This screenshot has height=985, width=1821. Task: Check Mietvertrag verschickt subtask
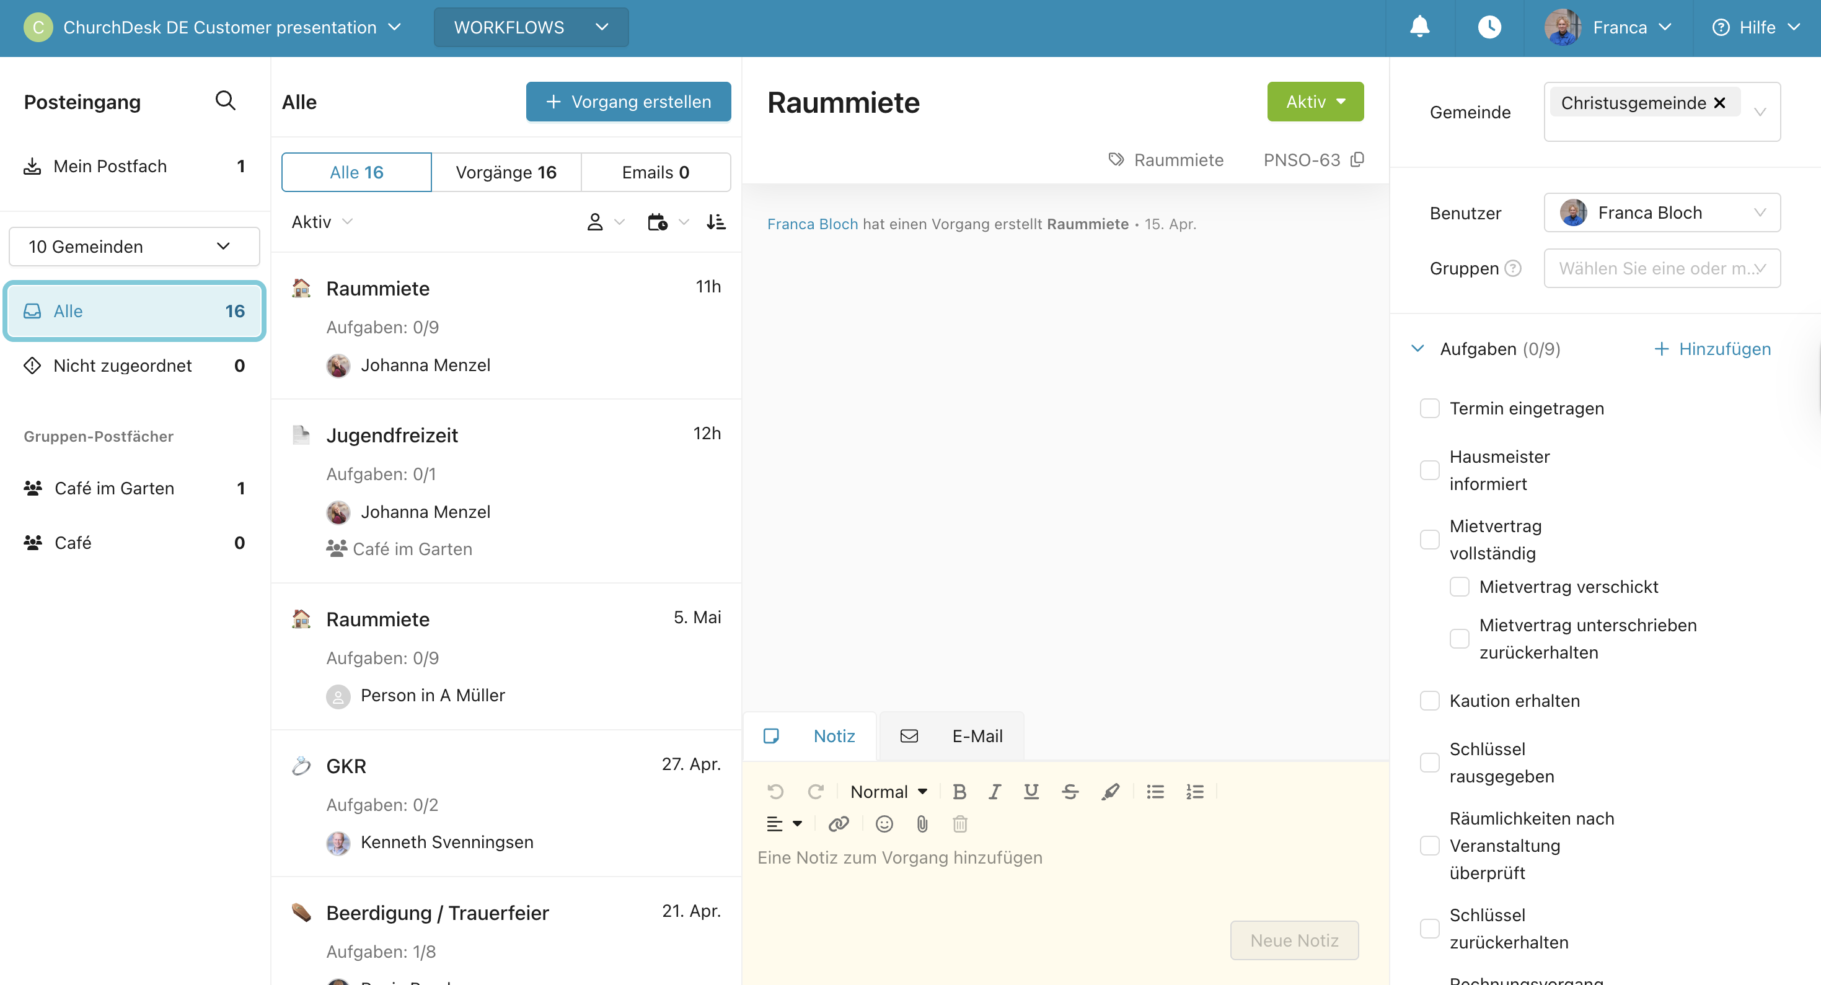[x=1459, y=587]
